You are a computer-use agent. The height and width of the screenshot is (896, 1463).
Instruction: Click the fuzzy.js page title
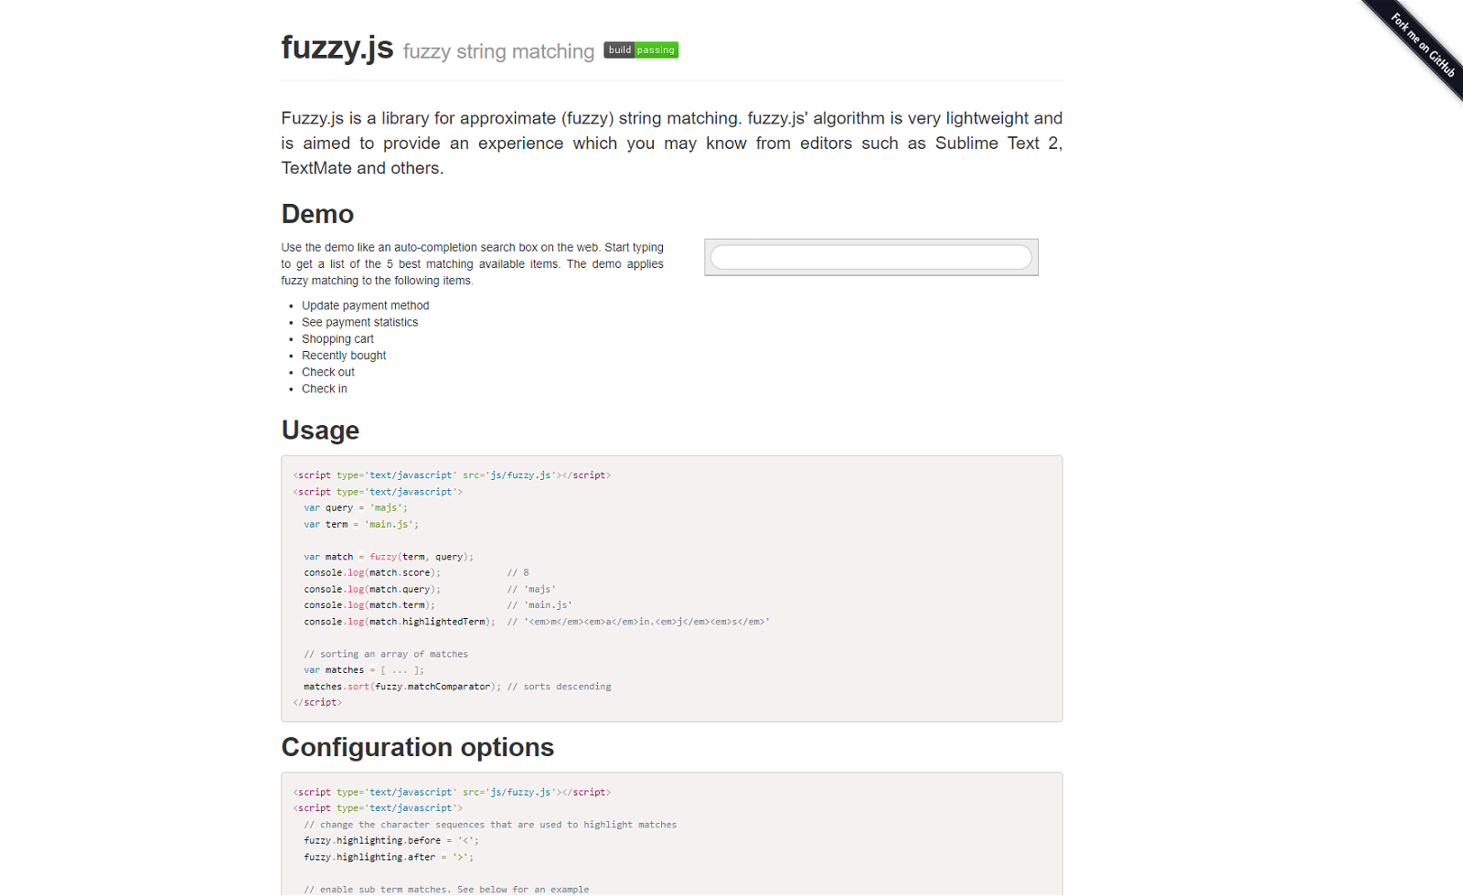tap(337, 47)
